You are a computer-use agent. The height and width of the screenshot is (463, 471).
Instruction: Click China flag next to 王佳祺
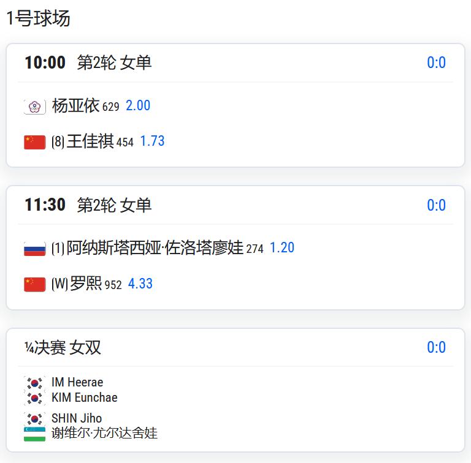pyautogui.click(x=35, y=142)
